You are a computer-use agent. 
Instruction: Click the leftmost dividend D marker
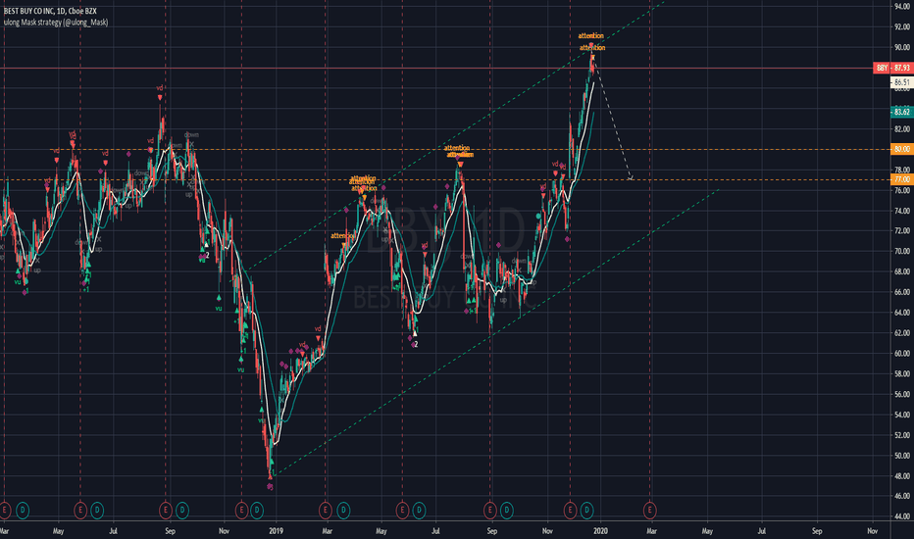click(23, 511)
